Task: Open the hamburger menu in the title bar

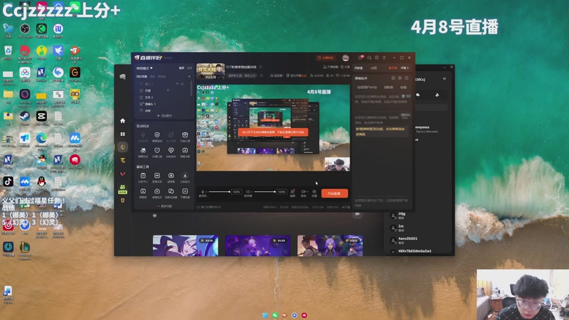Action: 384,58
